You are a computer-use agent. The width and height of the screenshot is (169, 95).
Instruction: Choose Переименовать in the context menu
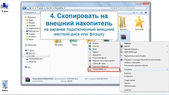(144, 86)
